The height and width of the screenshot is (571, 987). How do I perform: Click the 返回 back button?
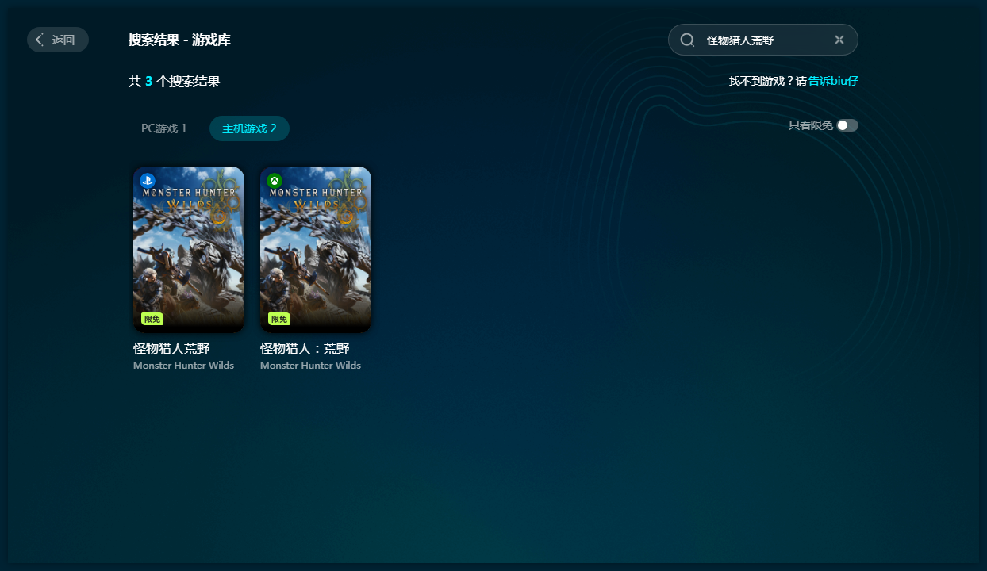pyautogui.click(x=58, y=40)
